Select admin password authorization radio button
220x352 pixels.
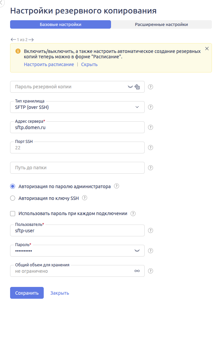click(x=13, y=186)
